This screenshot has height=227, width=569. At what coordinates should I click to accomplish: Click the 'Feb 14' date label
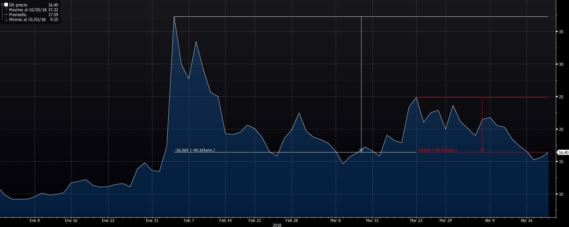(225, 220)
